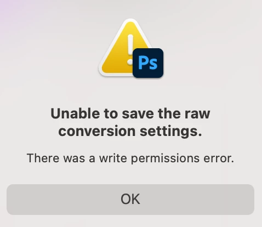Click the white exclamation mark in triangle
Screen dimensions: 262x227
click(x=130, y=49)
